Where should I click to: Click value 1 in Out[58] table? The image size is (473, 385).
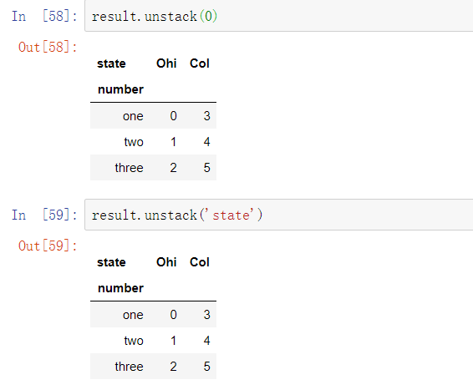pos(174,142)
